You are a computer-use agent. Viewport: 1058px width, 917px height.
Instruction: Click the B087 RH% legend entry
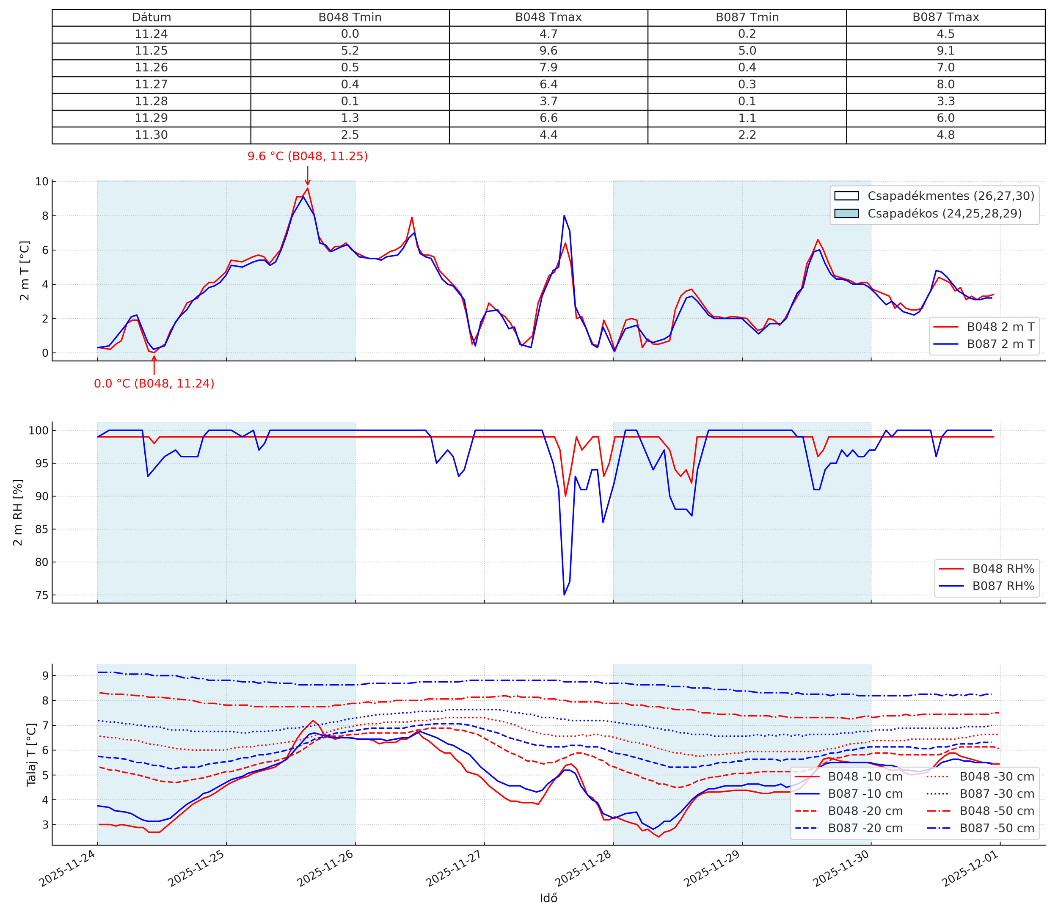(1003, 586)
